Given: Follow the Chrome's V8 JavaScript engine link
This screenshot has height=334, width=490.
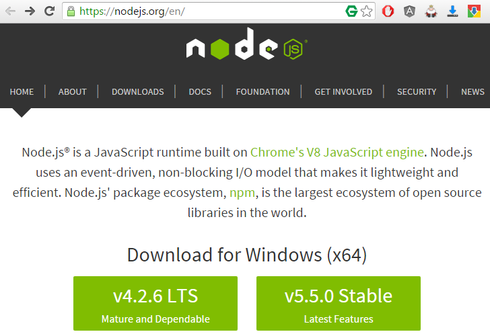Looking at the screenshot, I should [x=337, y=153].
